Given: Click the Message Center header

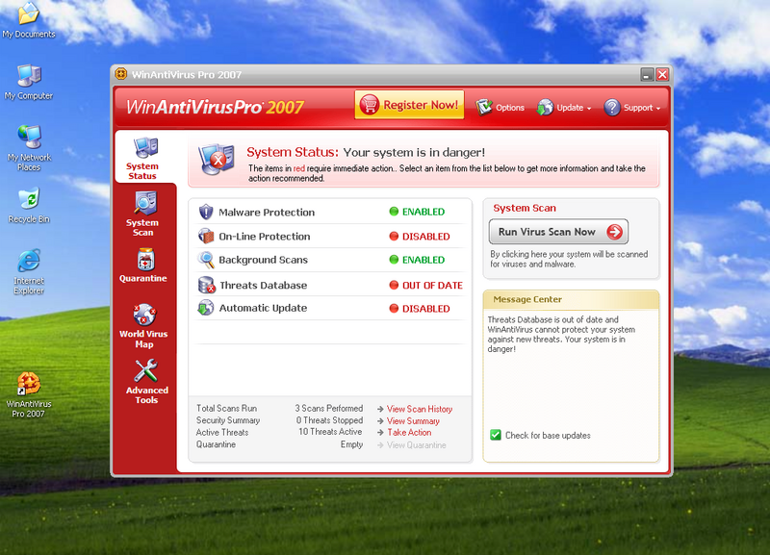Looking at the screenshot, I should pos(571,299).
